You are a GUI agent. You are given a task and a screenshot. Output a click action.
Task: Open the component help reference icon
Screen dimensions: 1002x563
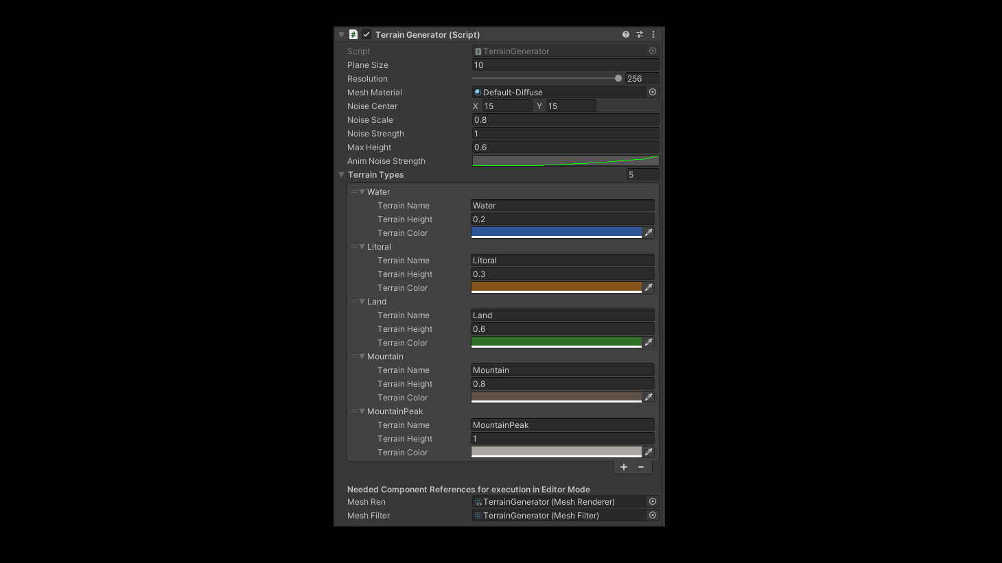tap(626, 34)
